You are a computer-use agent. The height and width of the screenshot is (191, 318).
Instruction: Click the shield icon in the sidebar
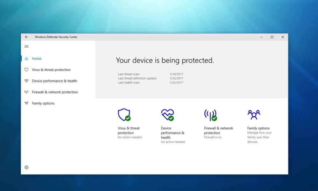[26, 70]
